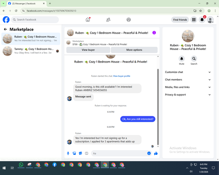Click the Search Facebook field

(35, 20)
